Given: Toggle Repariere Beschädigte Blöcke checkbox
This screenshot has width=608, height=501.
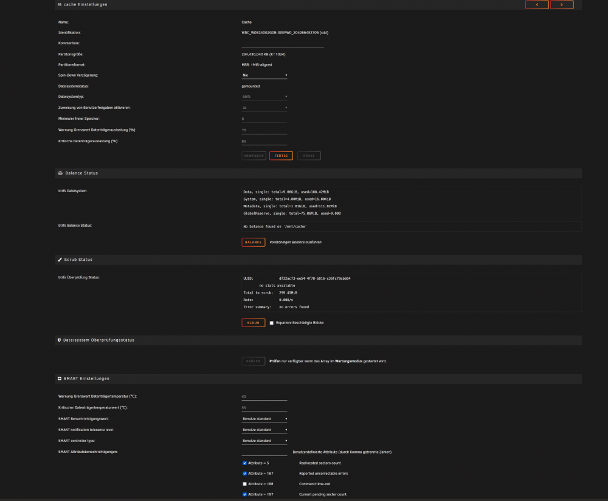Looking at the screenshot, I should coord(271,323).
